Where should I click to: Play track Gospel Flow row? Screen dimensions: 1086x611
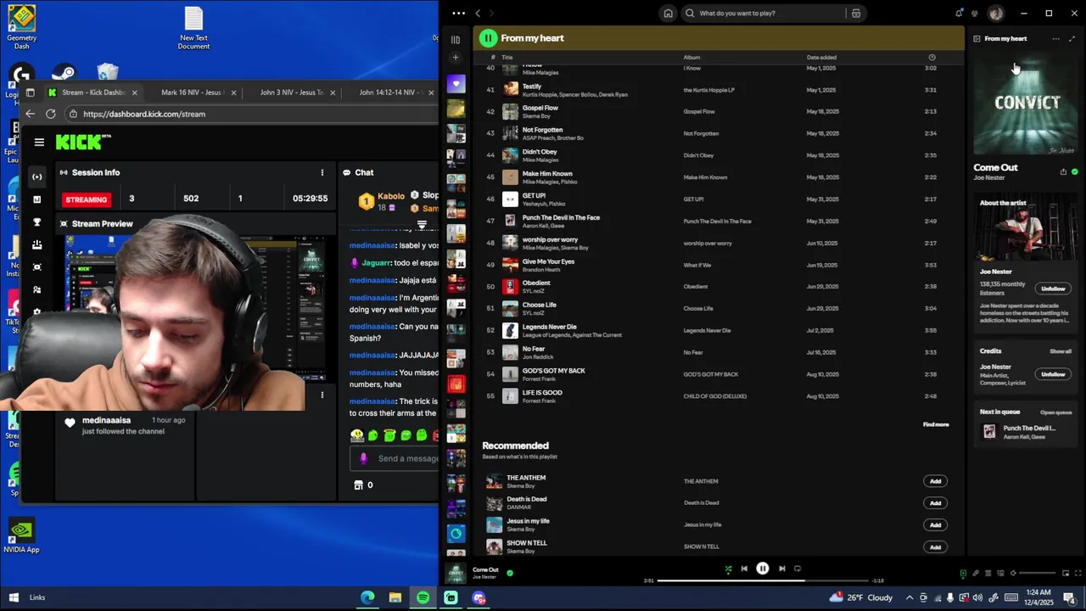click(x=718, y=111)
